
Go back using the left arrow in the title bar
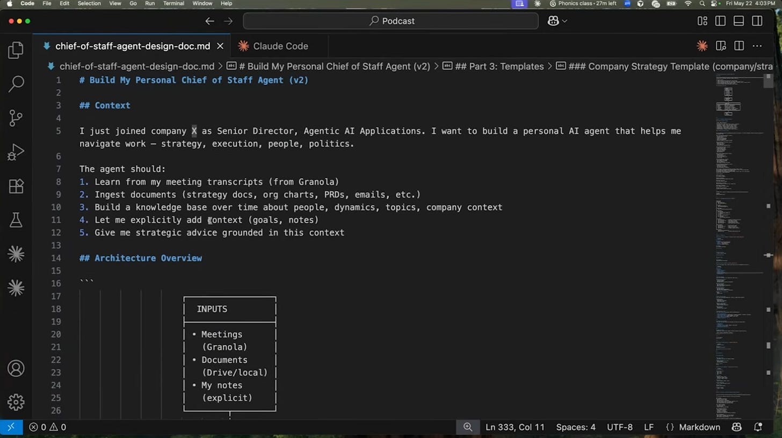pyautogui.click(x=209, y=21)
